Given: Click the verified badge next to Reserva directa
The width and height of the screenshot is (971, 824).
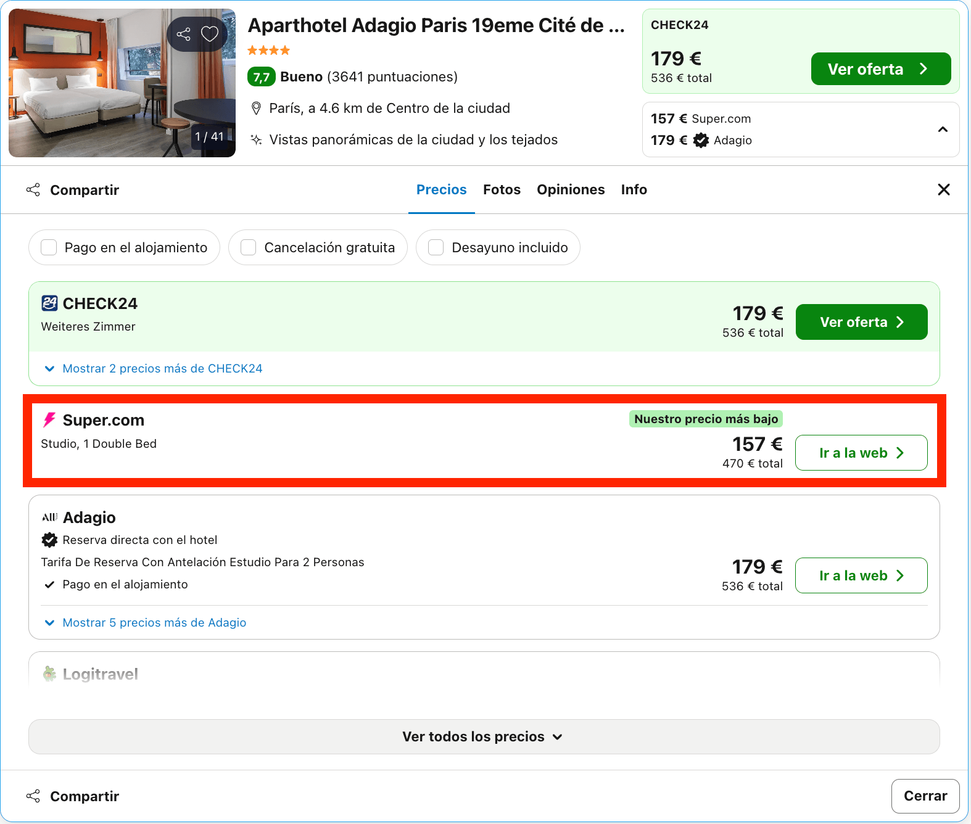Looking at the screenshot, I should click(49, 540).
